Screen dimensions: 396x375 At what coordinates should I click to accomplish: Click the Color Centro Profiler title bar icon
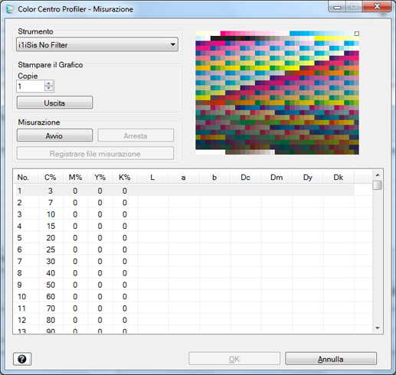(10, 9)
